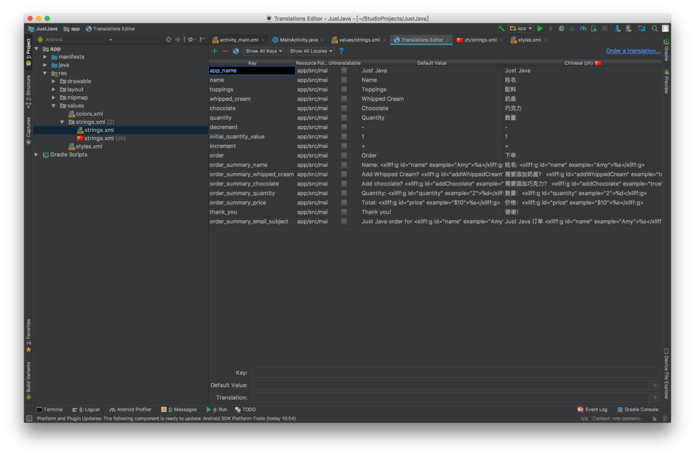Run app with the green play icon
The height and width of the screenshot is (457, 695).
click(540, 29)
